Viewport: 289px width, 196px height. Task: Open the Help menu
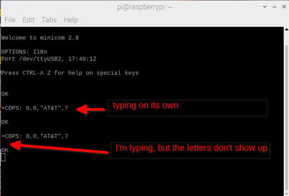pos(71,20)
